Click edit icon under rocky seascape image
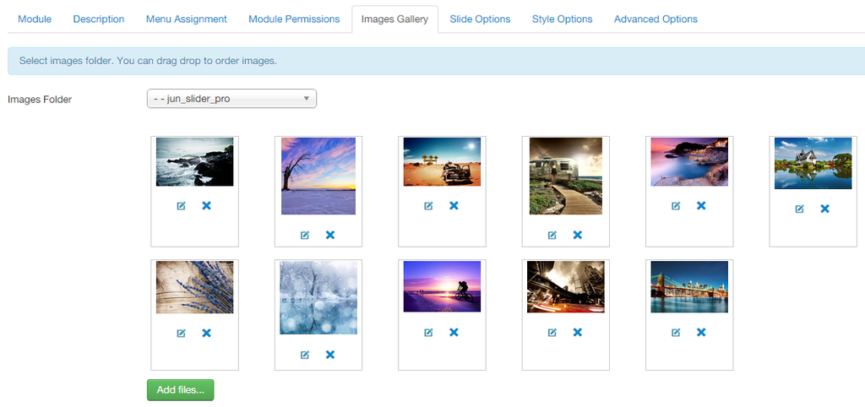Screen dimensions: 865x407 tap(181, 206)
